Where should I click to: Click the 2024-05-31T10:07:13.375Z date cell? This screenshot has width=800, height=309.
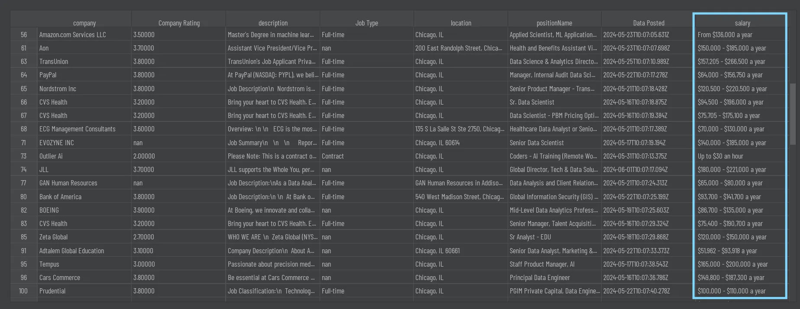(x=648, y=156)
